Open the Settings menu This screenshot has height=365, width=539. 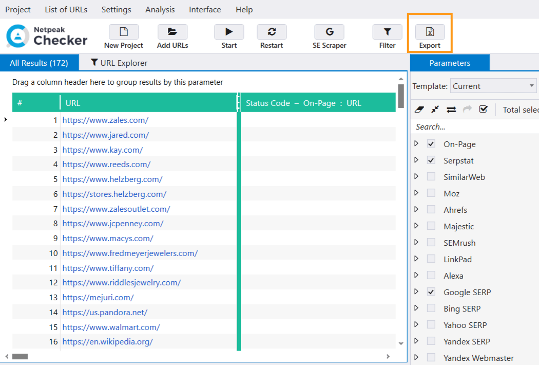pos(116,10)
